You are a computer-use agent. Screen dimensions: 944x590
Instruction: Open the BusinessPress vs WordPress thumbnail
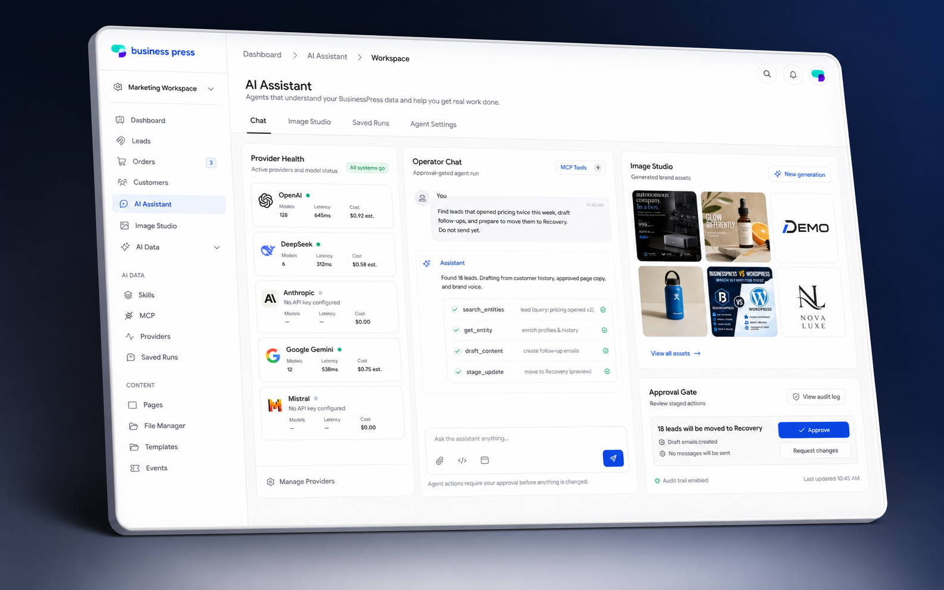[742, 302]
